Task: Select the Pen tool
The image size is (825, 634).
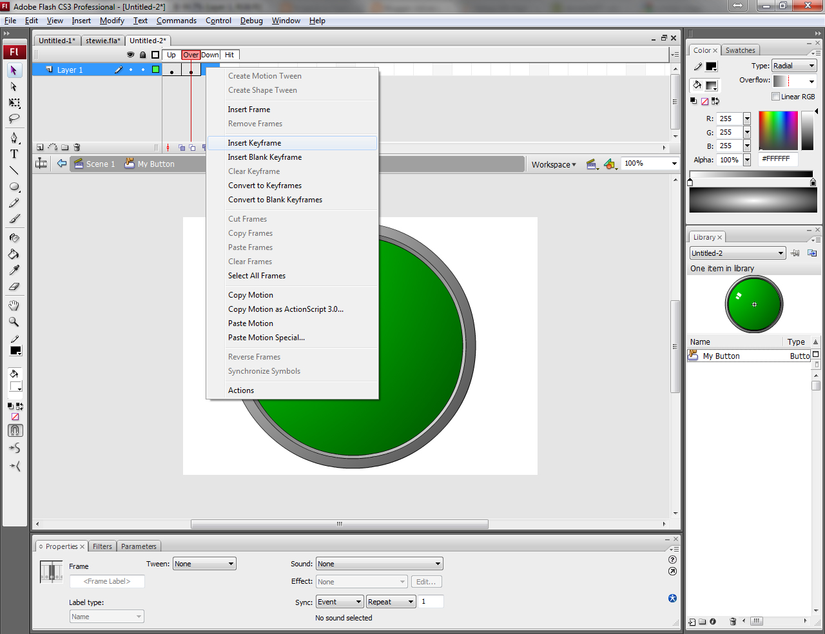Action: (x=14, y=137)
